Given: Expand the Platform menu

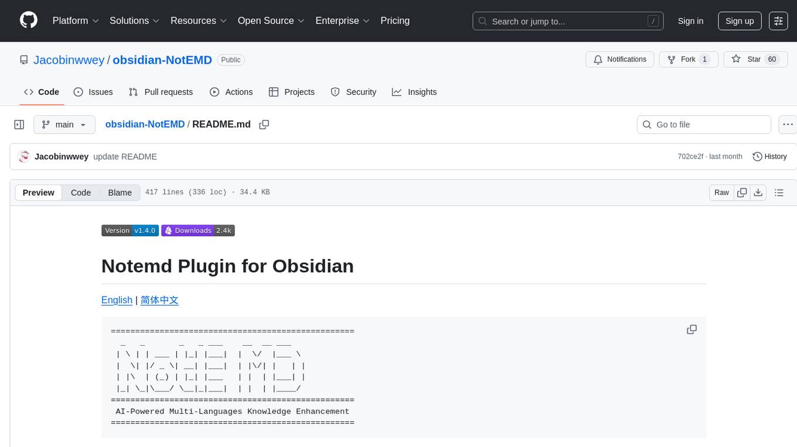Looking at the screenshot, I should point(76,20).
